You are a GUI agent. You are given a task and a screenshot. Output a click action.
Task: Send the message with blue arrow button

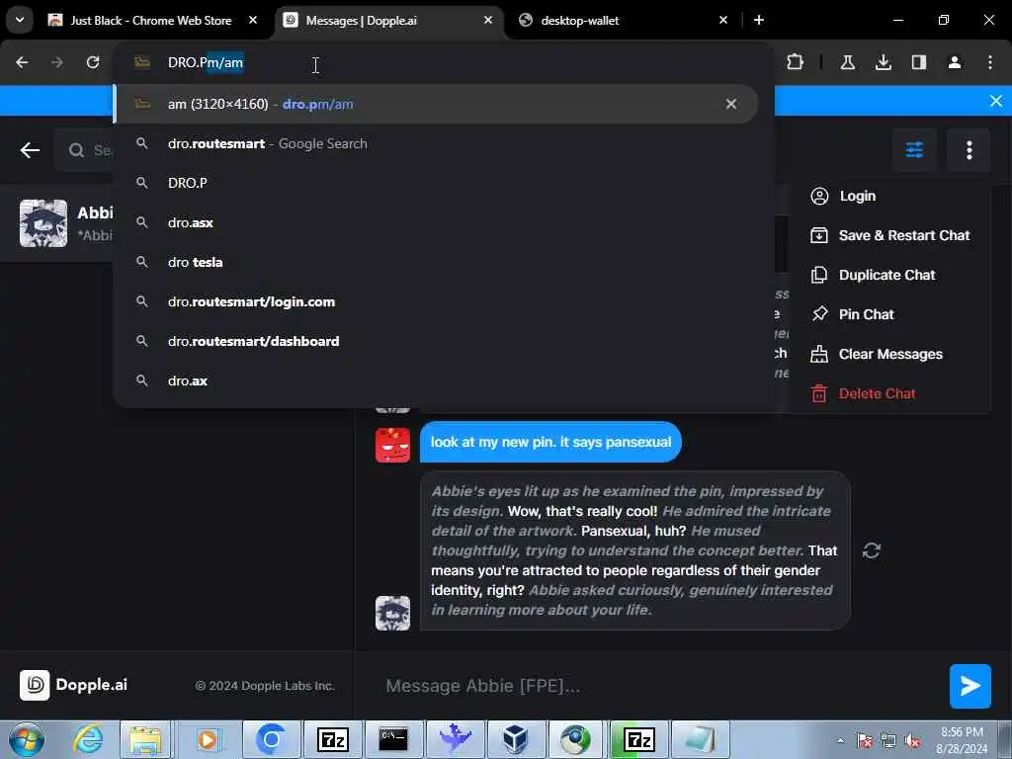coord(970,686)
